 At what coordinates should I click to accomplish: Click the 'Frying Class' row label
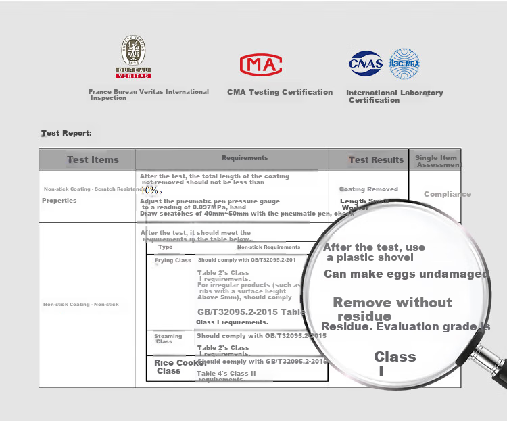tap(172, 260)
